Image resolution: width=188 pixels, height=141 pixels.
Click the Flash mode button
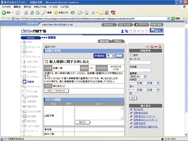pyautogui.click(x=125, y=25)
